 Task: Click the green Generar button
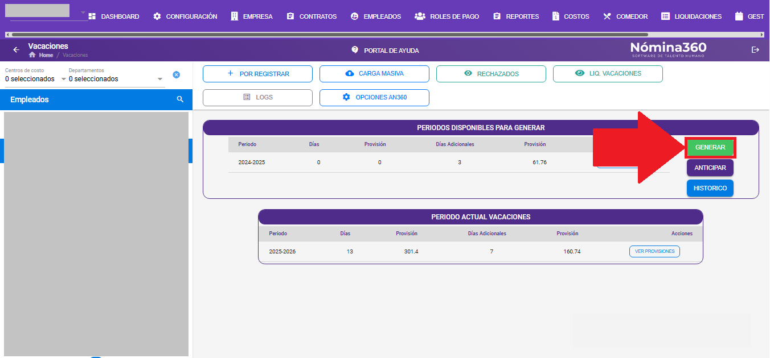click(x=710, y=147)
